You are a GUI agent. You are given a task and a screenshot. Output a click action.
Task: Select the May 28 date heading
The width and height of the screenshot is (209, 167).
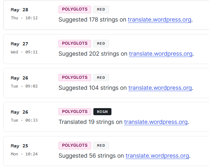(x=19, y=10)
